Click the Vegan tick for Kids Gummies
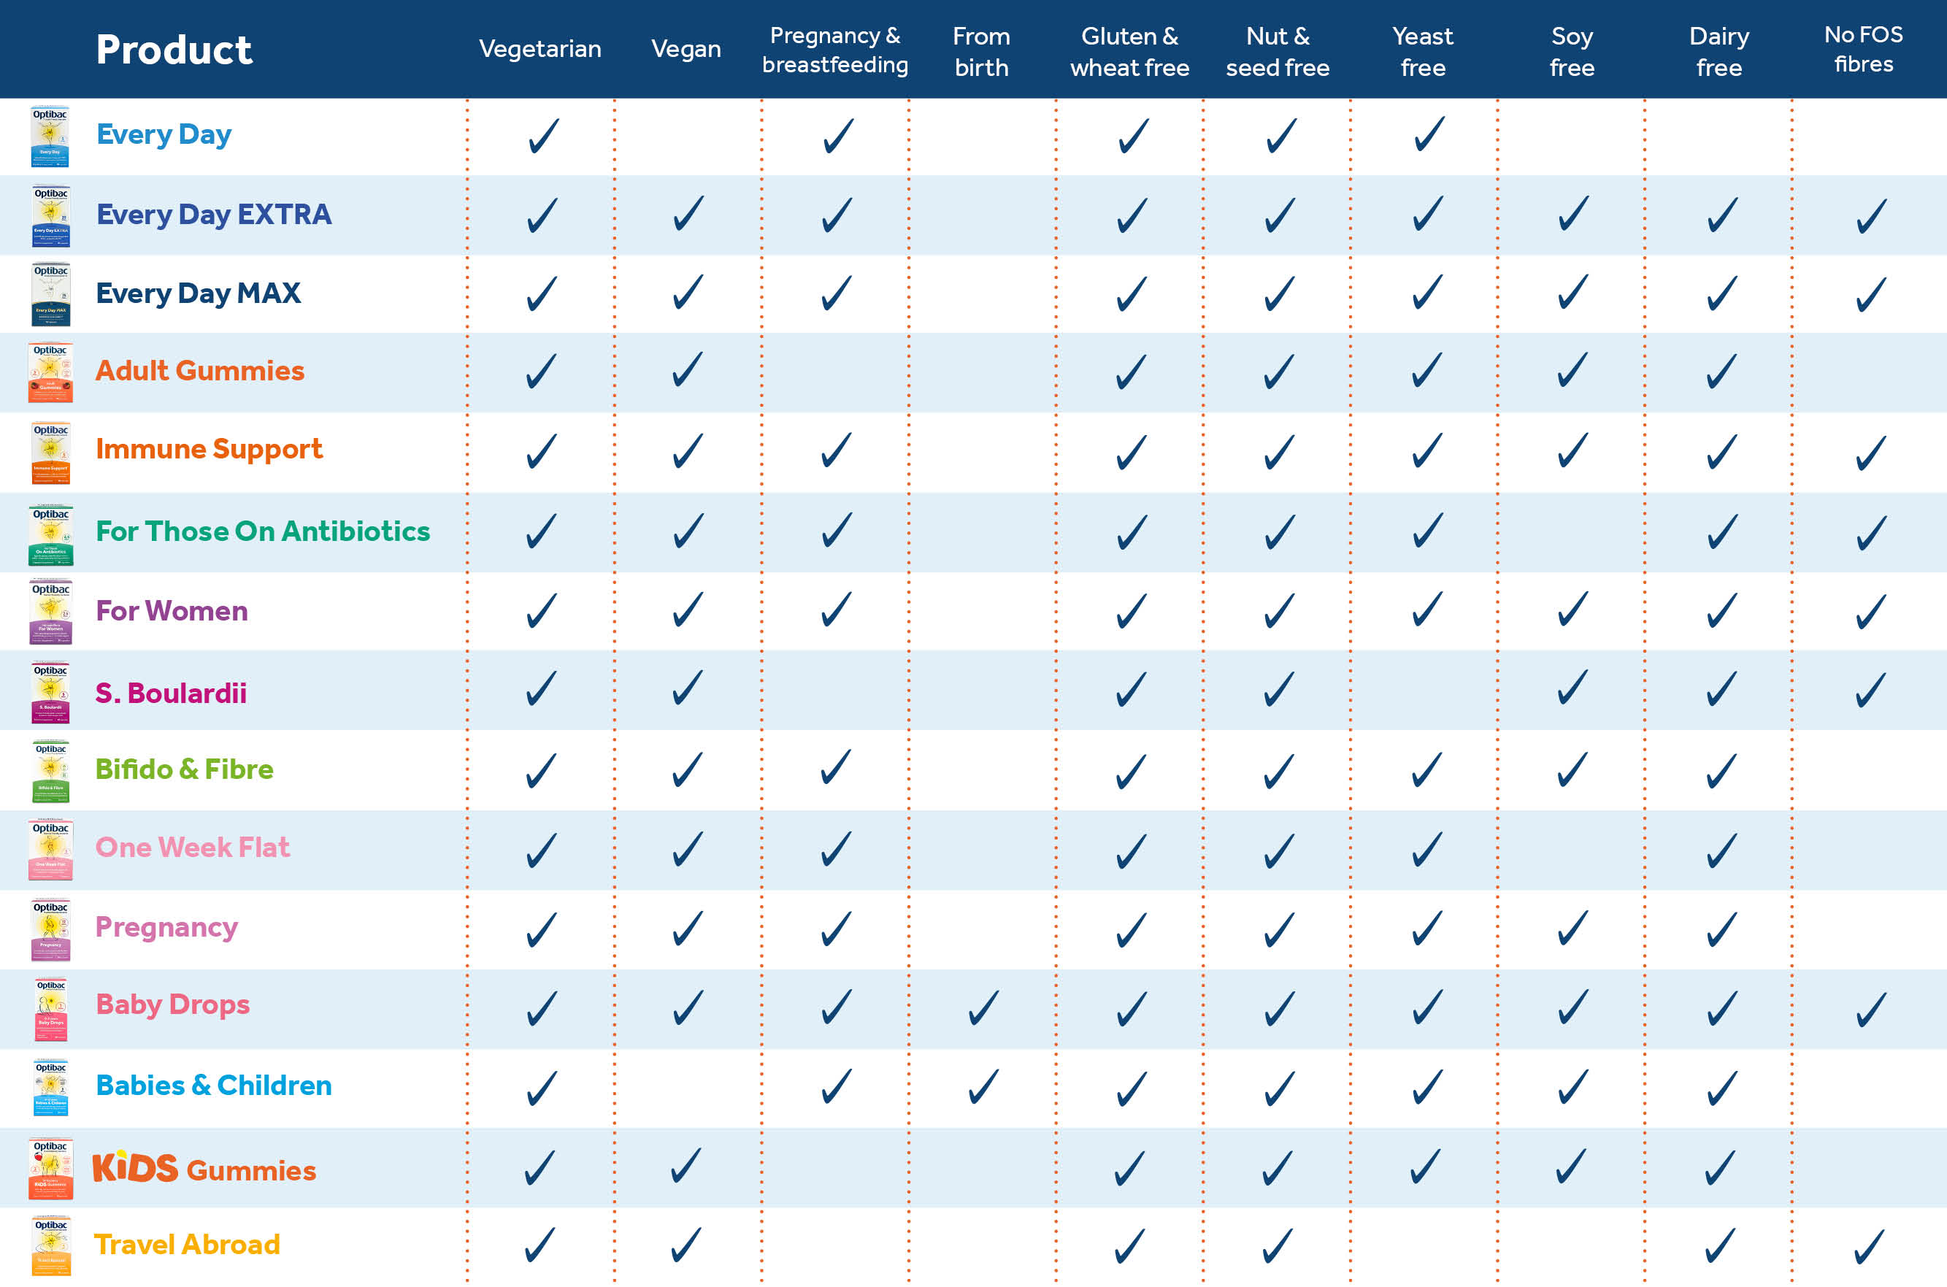Image resolution: width=1947 pixels, height=1287 pixels. (x=686, y=1166)
